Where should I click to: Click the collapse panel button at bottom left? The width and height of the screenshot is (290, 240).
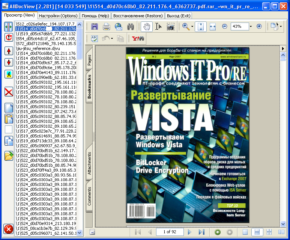pyautogui.click(x=92, y=232)
